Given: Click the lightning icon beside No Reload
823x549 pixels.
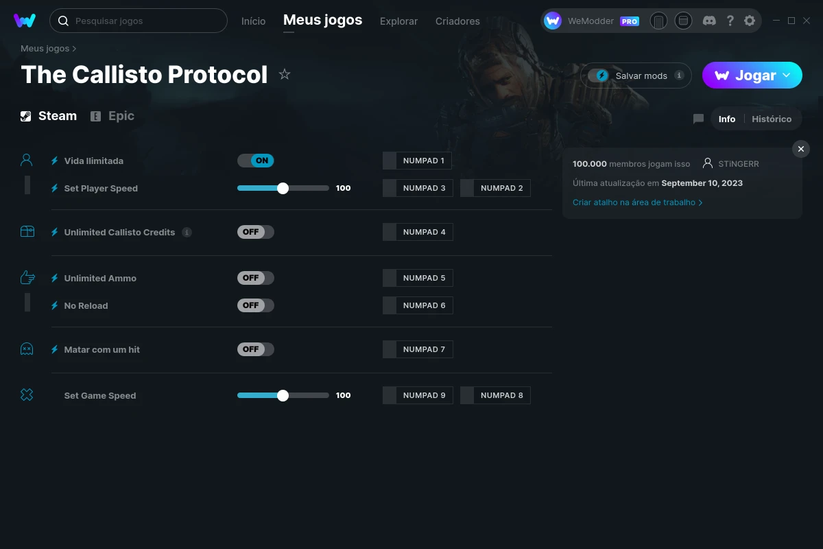Looking at the screenshot, I should point(55,305).
